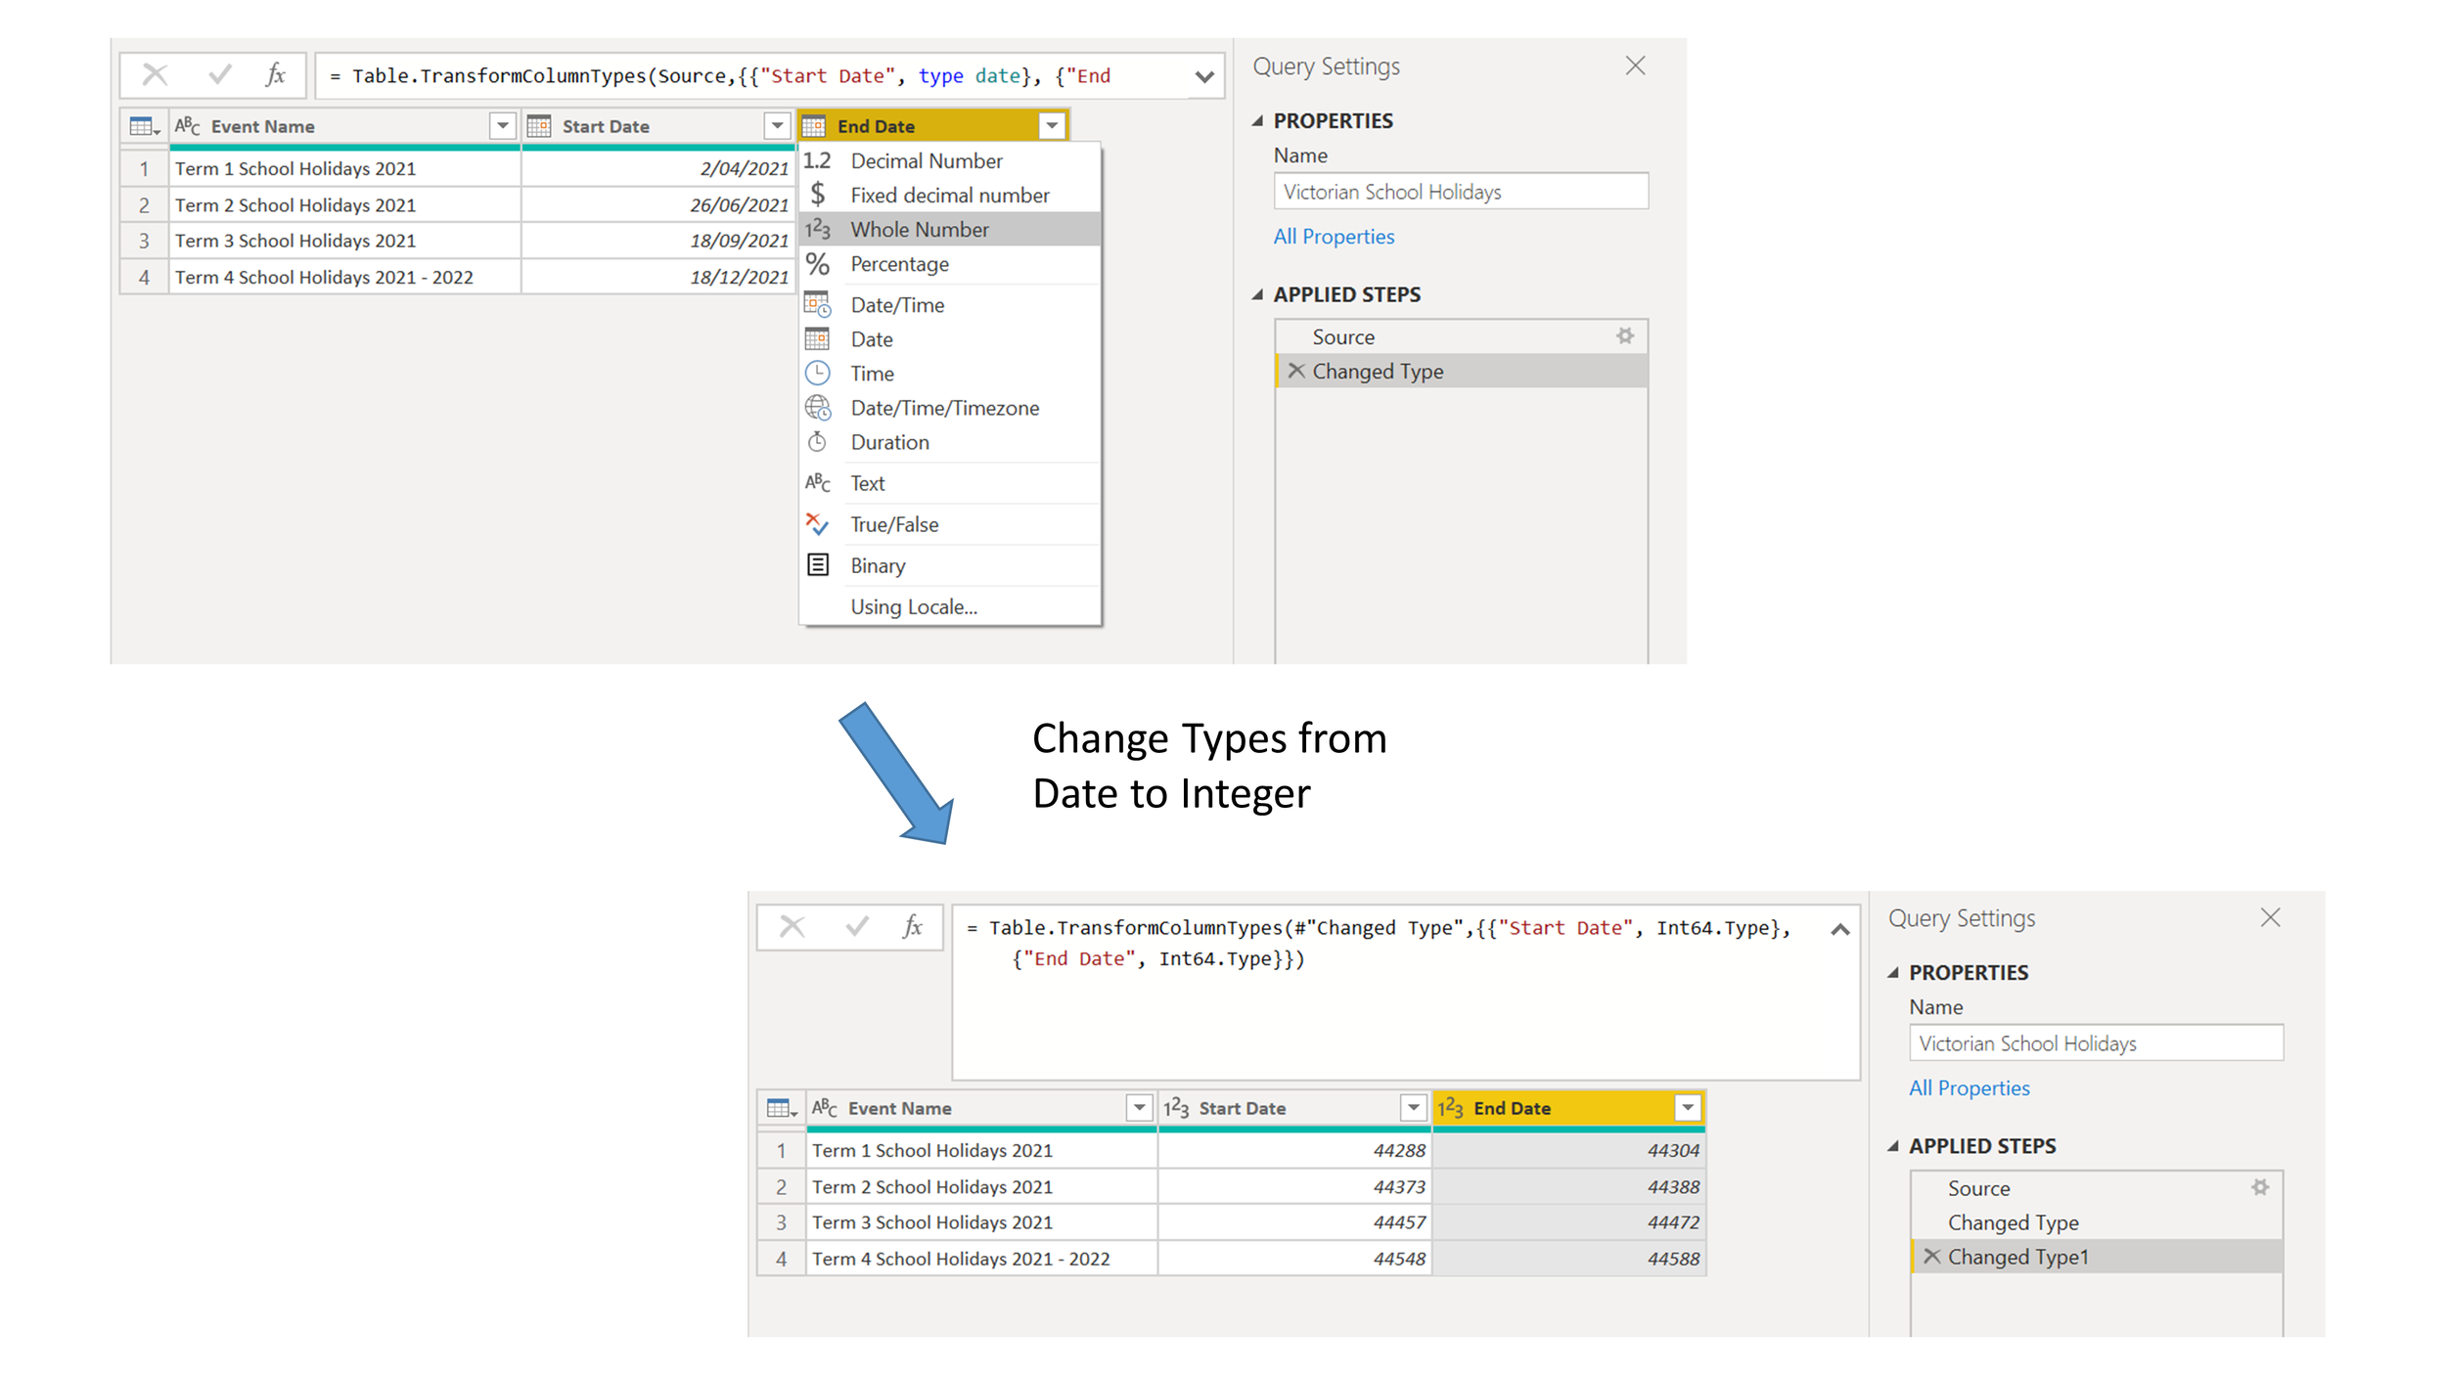Click 44288 start date cell
This screenshot has width=2446, height=1375.
click(1294, 1150)
